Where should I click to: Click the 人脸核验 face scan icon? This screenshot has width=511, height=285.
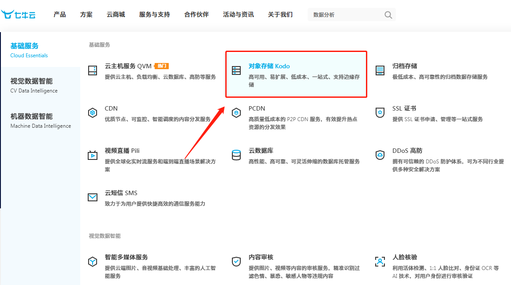(380, 262)
